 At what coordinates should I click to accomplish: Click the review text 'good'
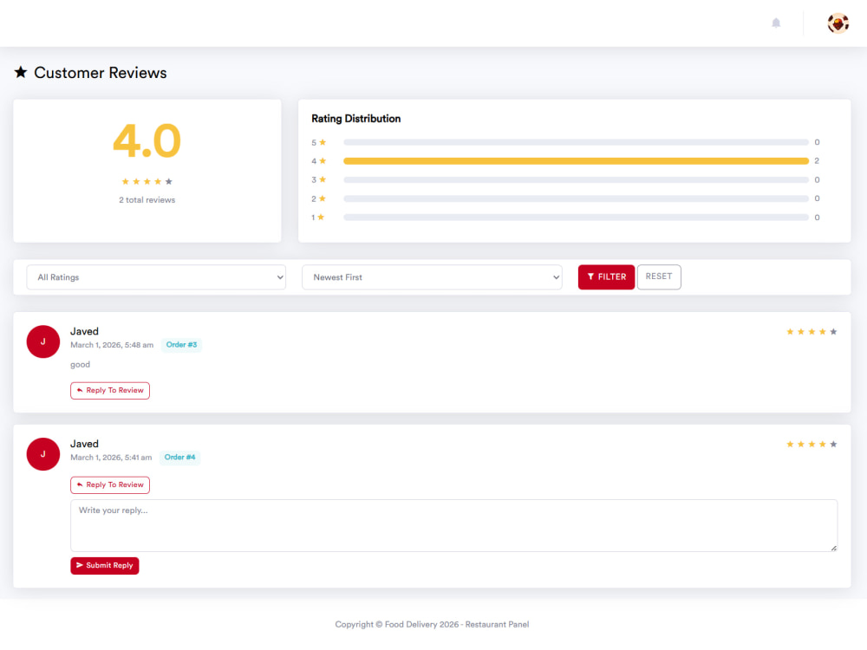(80, 365)
